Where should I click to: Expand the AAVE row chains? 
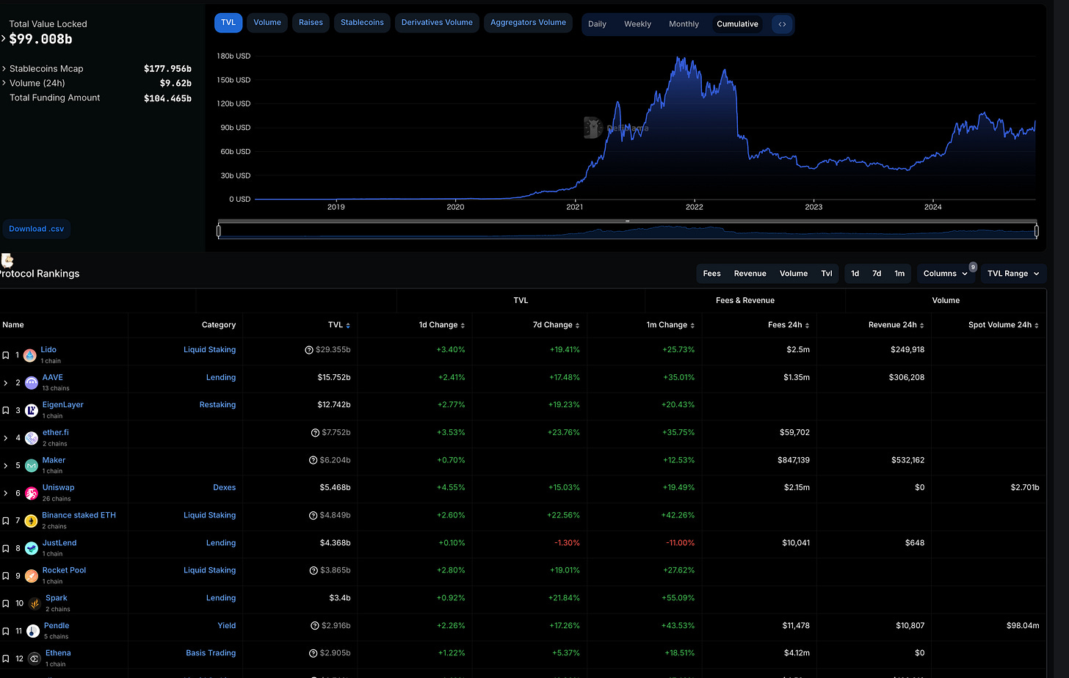(6, 383)
